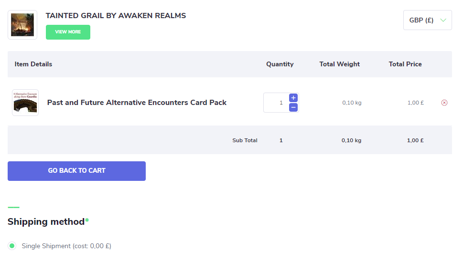Select Single Shipment radio option
This screenshot has width=453, height=262.
[12, 246]
